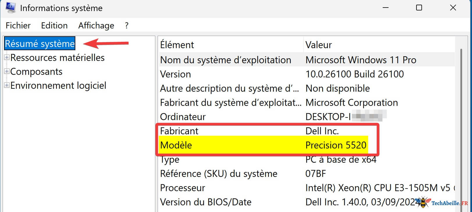The width and height of the screenshot is (472, 212).
Task: Minimize the Informations système window
Action: pos(386,8)
